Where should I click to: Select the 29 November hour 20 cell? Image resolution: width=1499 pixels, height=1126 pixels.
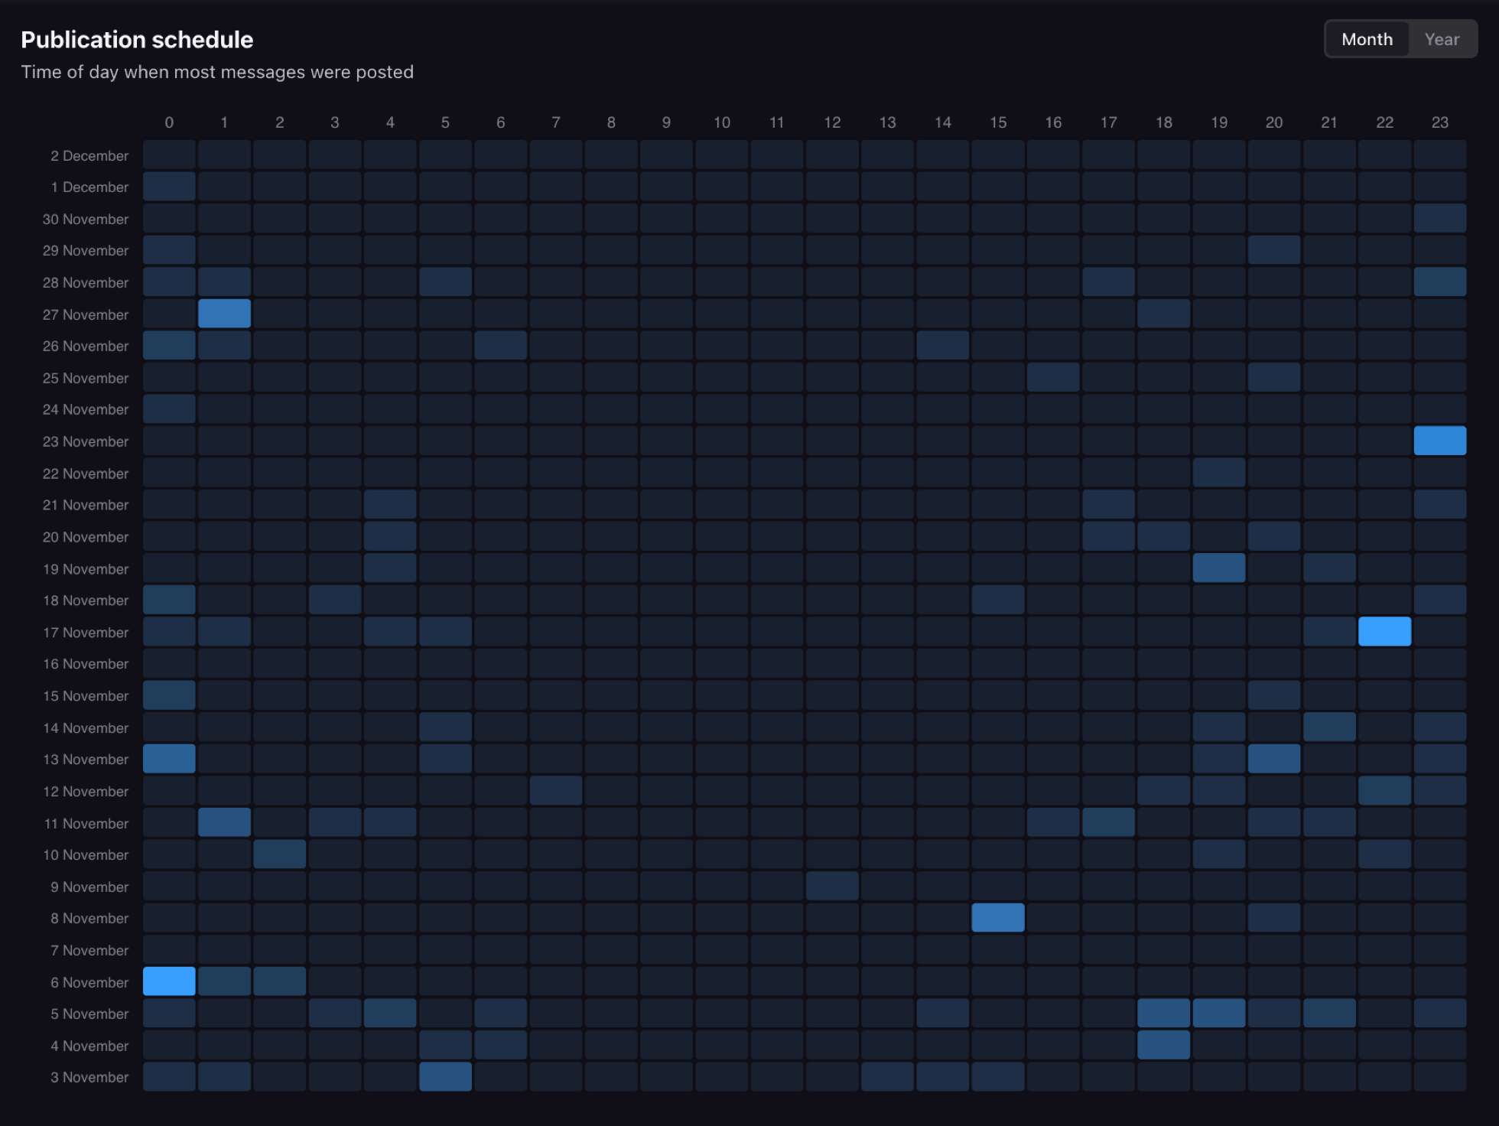1274,250
